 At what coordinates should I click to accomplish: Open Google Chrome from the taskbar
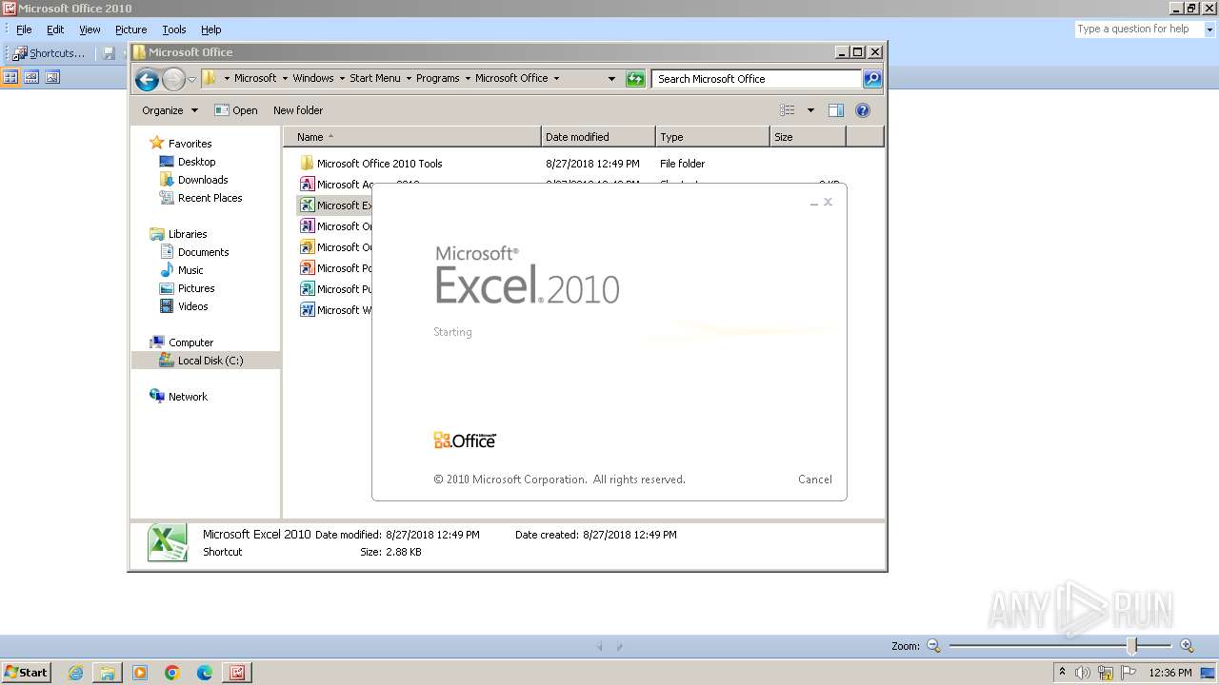(x=172, y=673)
